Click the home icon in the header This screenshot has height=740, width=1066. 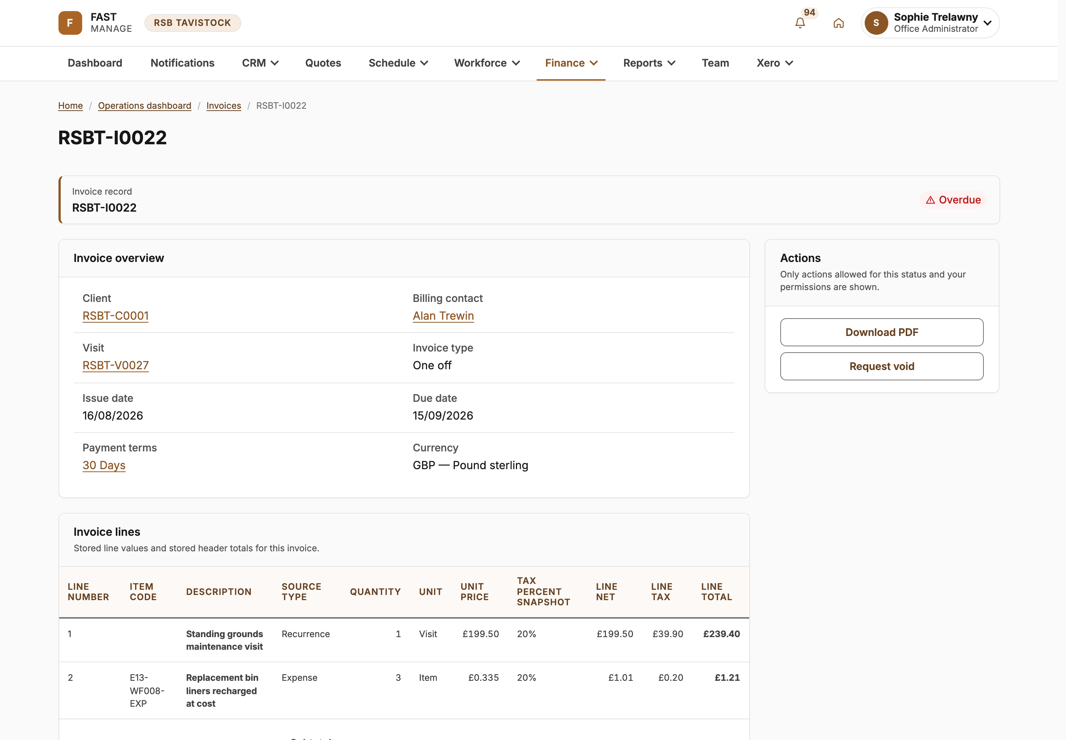[x=838, y=23]
